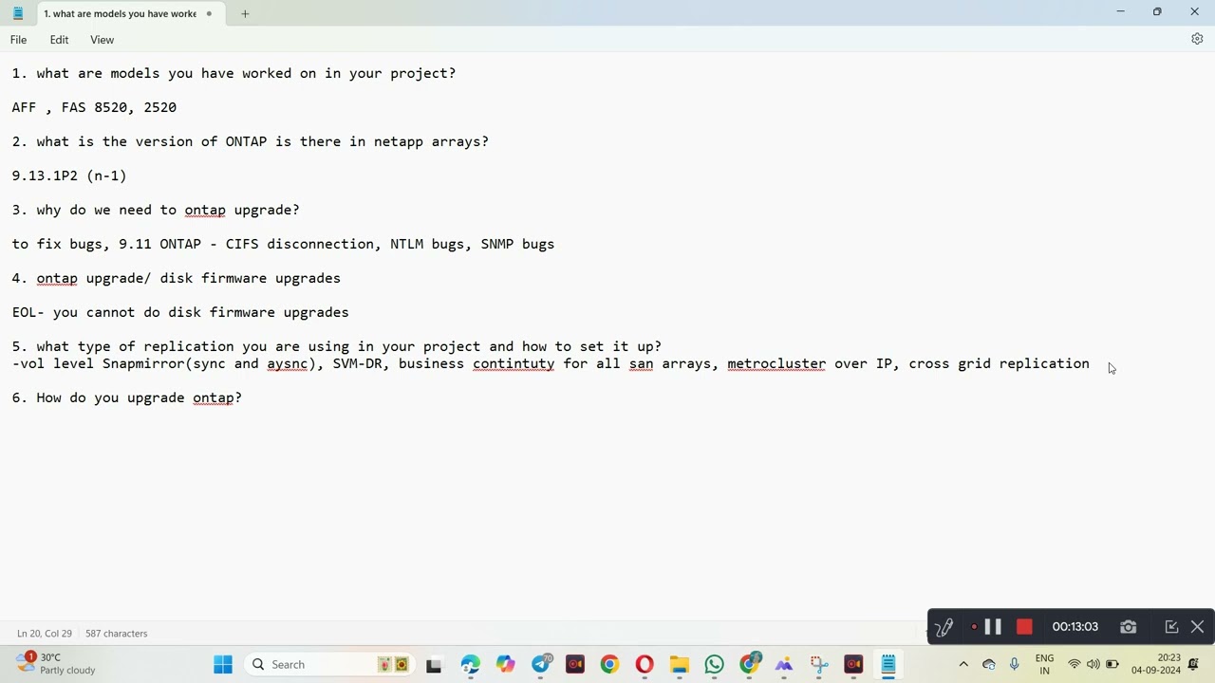Pause the screen recording
The height and width of the screenshot is (683, 1215).
coord(993,627)
